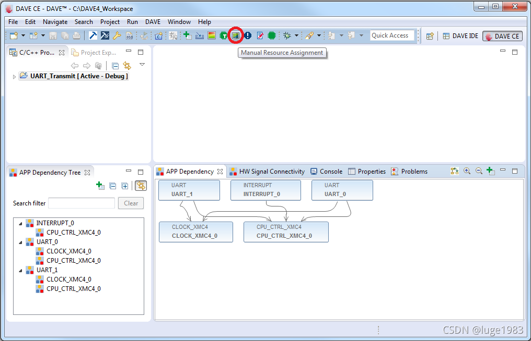Click the wrench tool icon in the toolbar
The image size is (531, 341).
(x=117, y=35)
